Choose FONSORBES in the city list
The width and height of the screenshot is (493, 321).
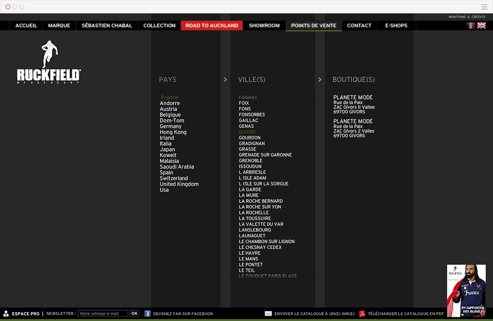pyautogui.click(x=252, y=114)
